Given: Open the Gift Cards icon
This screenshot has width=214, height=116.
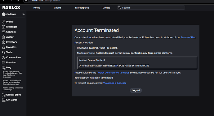Looking at the screenshot, I should [3, 100].
